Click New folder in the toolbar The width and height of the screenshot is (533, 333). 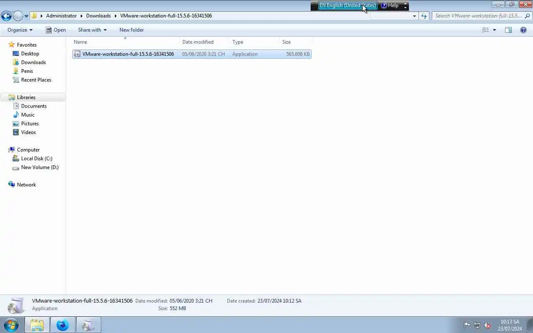(x=132, y=30)
